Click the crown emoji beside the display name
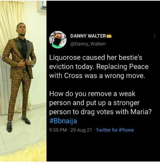Image resolution: width=160 pixels, height=166 pixels. [x=109, y=36]
